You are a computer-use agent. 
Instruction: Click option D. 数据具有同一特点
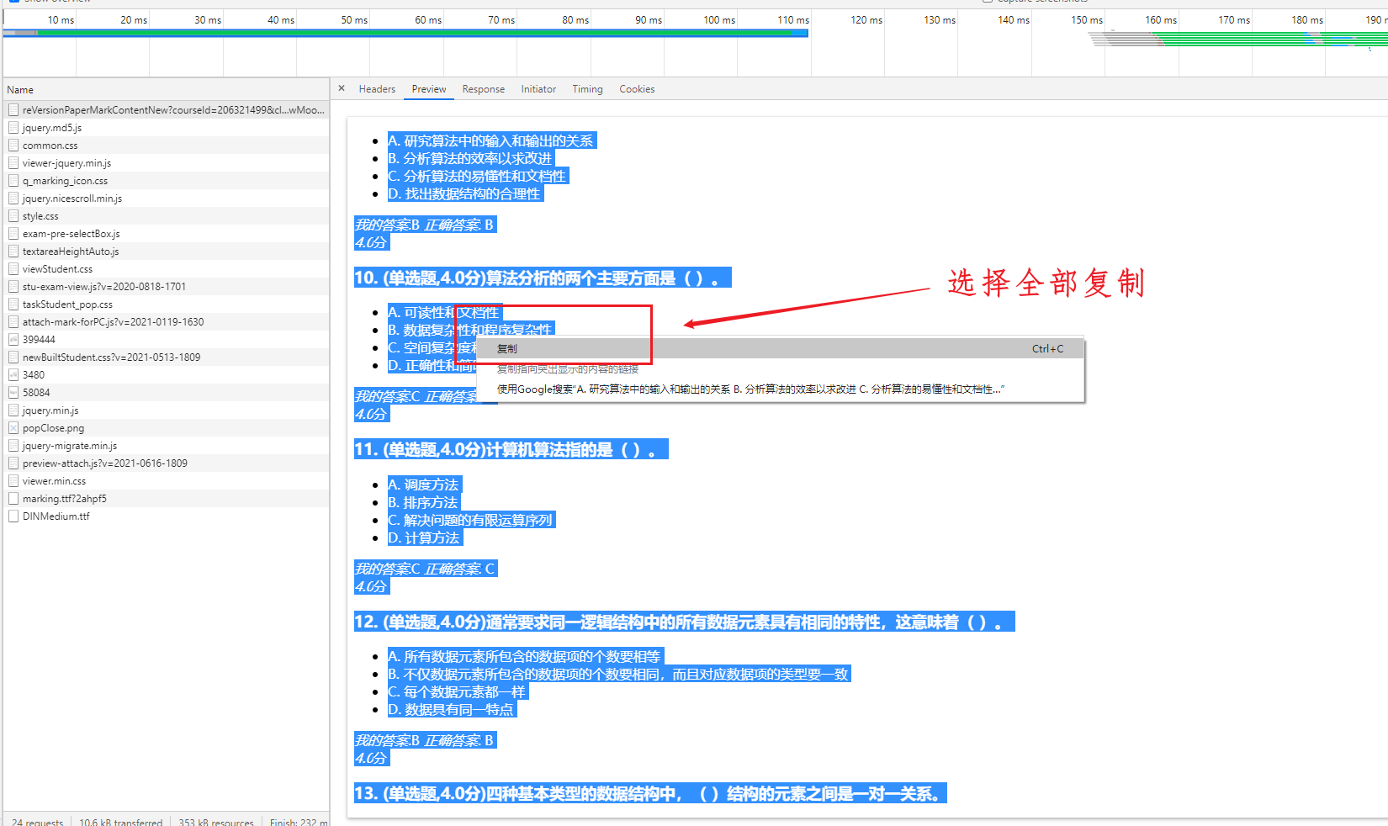tap(452, 710)
